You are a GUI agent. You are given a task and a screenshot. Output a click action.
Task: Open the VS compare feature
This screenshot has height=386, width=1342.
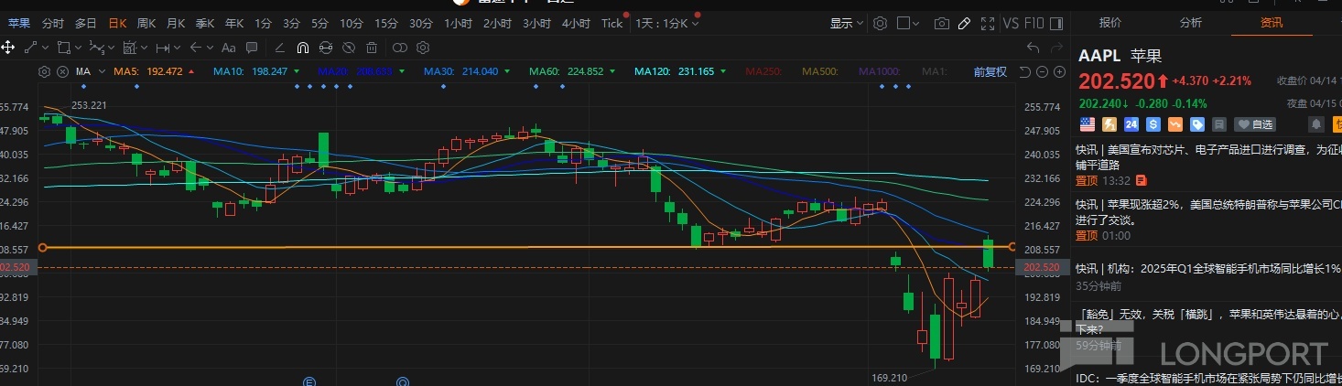coord(1012,23)
